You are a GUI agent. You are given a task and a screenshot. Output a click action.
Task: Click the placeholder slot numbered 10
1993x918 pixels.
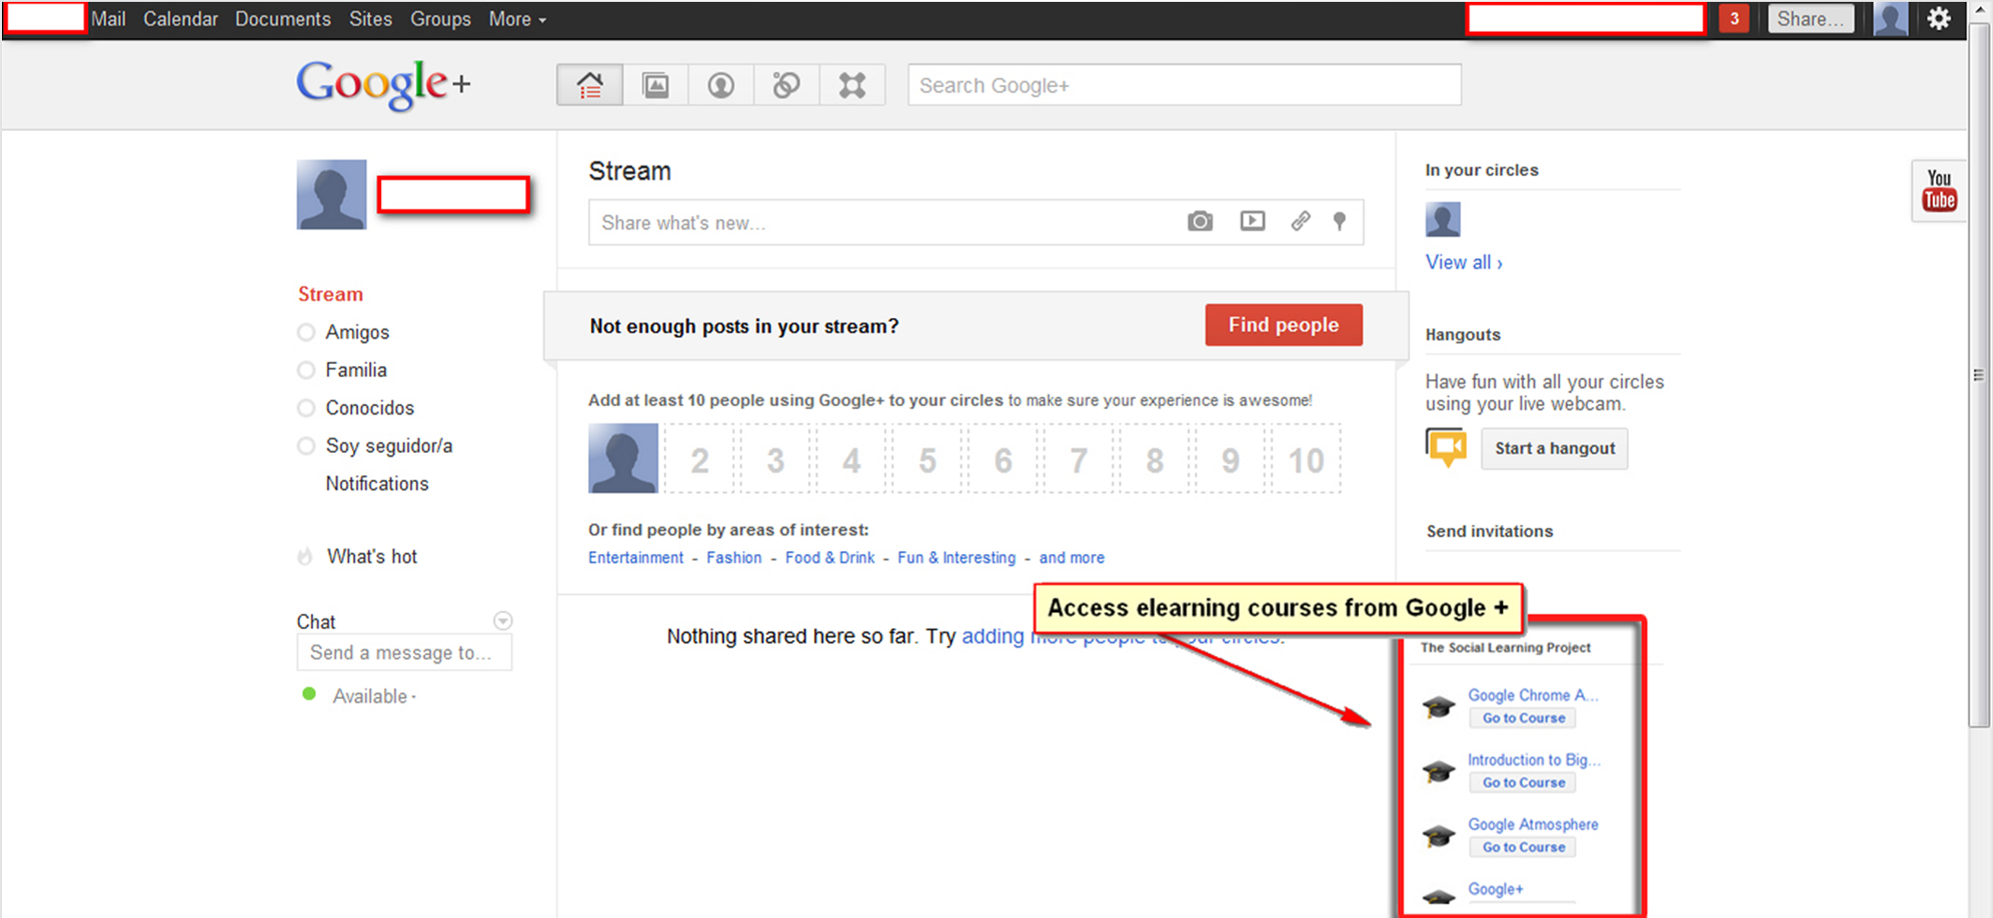[1306, 459]
